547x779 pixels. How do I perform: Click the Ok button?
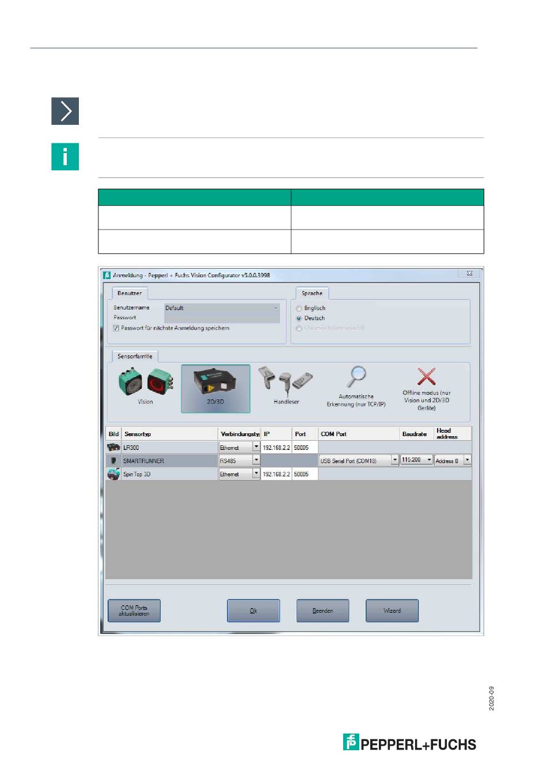coord(253,610)
